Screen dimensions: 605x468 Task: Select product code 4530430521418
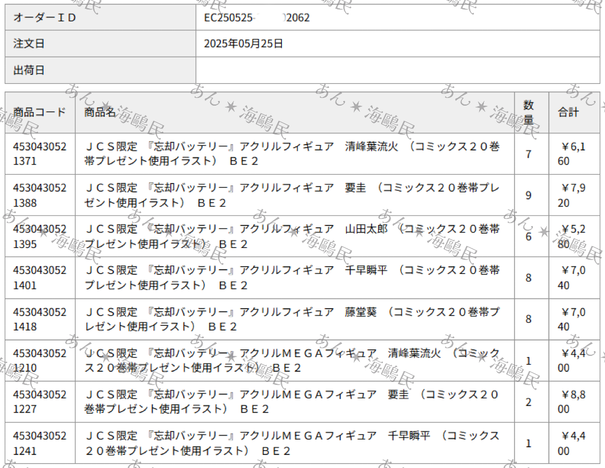click(x=40, y=319)
